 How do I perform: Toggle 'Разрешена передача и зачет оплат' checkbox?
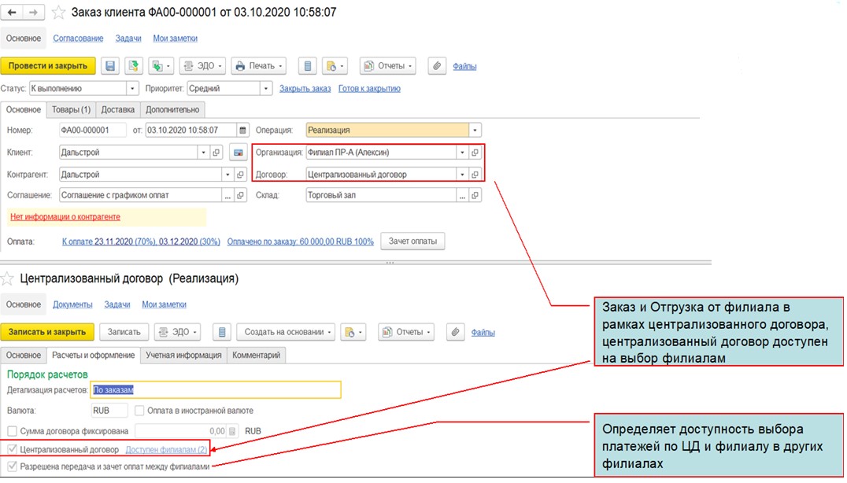(12, 466)
